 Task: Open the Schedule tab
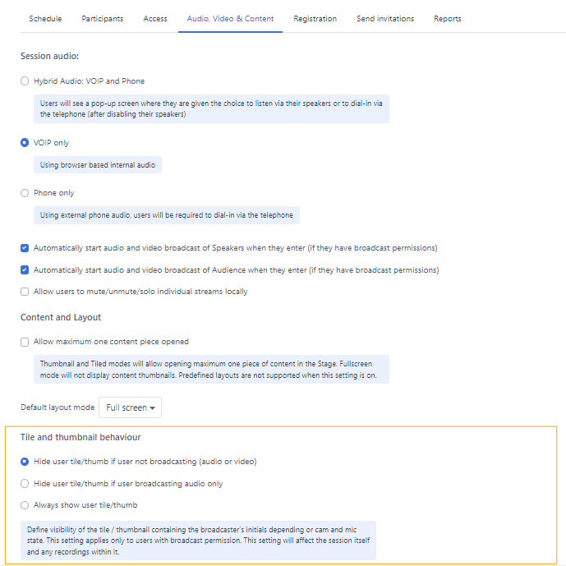click(45, 18)
